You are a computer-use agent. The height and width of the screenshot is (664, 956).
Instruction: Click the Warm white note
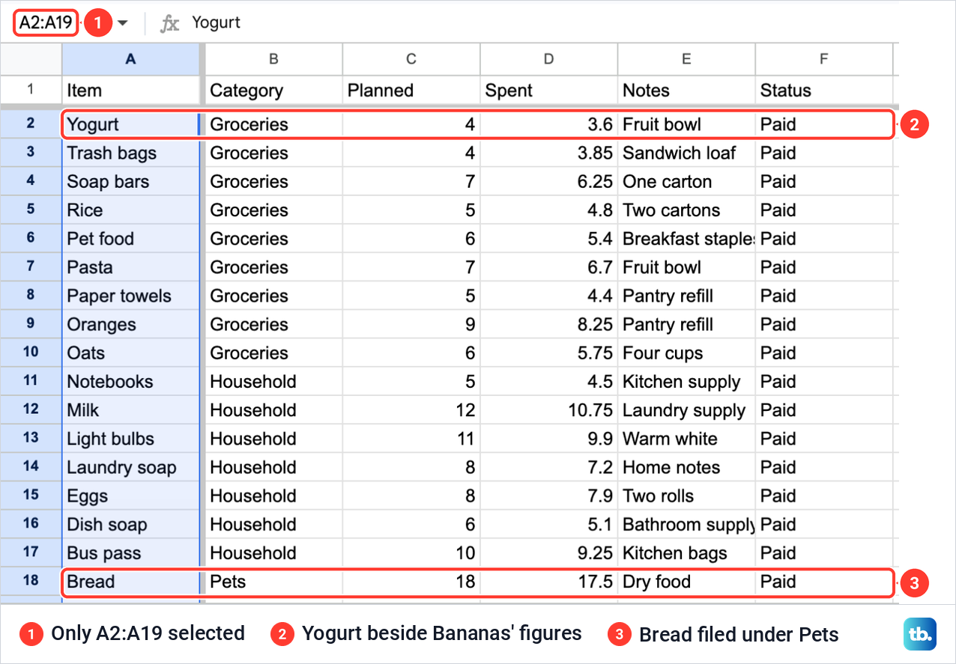point(686,439)
